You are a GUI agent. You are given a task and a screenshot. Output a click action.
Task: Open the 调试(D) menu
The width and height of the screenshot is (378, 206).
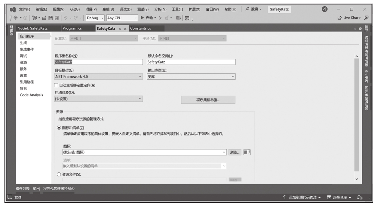[125, 9]
